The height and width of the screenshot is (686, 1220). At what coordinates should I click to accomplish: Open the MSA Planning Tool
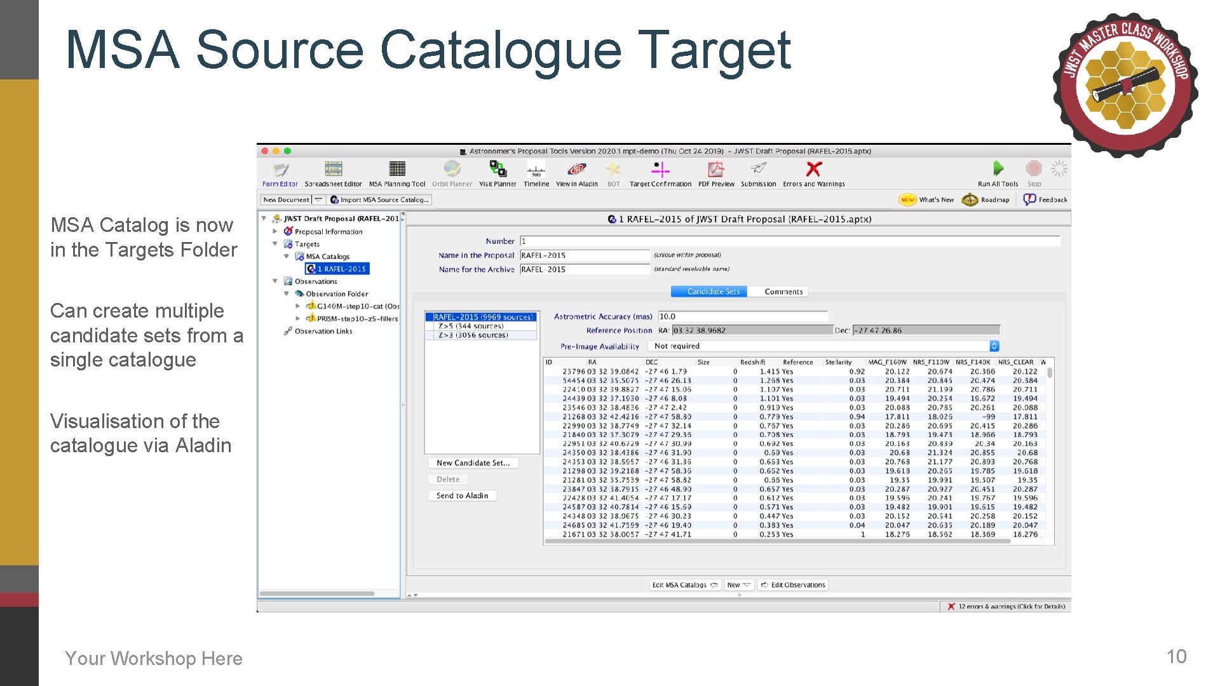(397, 170)
